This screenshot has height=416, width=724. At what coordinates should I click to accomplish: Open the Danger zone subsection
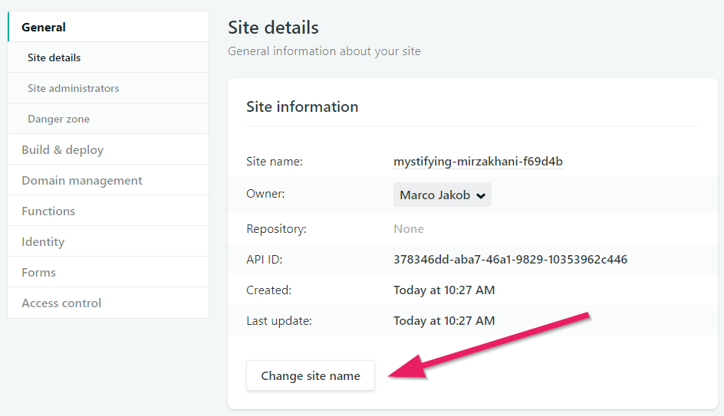coord(108,119)
